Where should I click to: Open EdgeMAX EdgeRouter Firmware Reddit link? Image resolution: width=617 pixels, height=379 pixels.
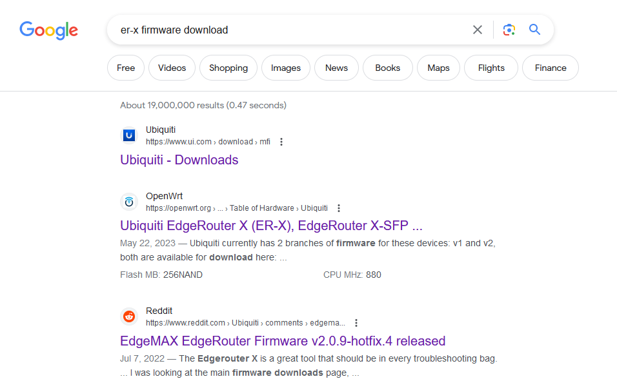click(x=283, y=341)
